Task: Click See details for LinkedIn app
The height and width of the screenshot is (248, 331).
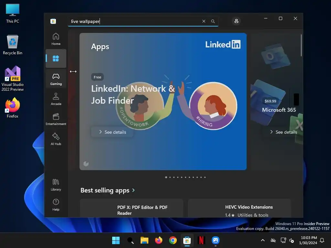Action: point(112,132)
